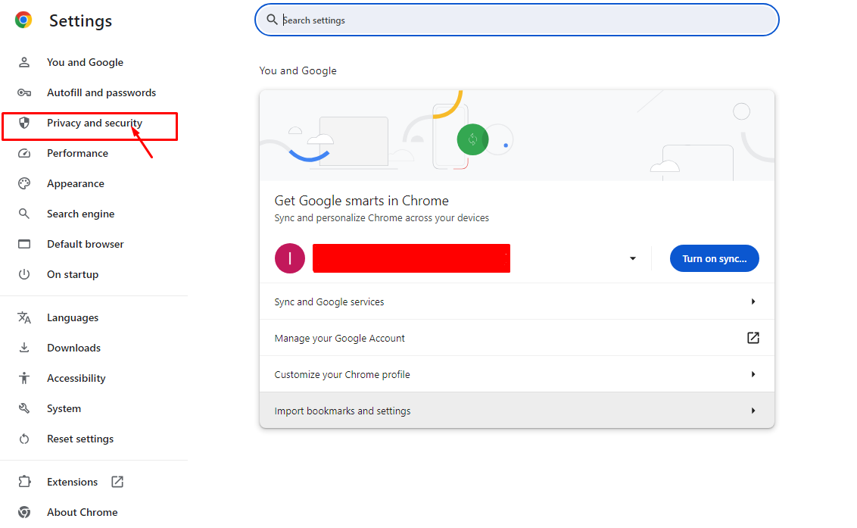Click the profile avatar with the letter I
857x528 pixels.
tap(290, 258)
